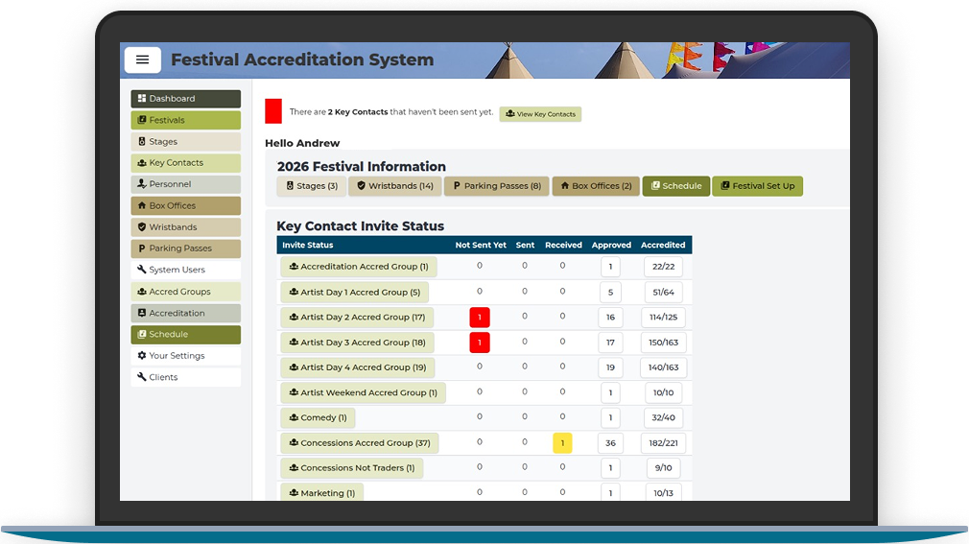Click the Festival Accreditation System title
969x544 pixels.
click(x=302, y=59)
